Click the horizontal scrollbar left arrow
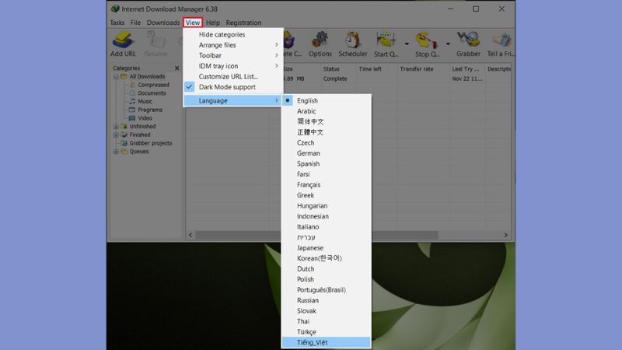Image resolution: width=622 pixels, height=350 pixels. [190, 235]
